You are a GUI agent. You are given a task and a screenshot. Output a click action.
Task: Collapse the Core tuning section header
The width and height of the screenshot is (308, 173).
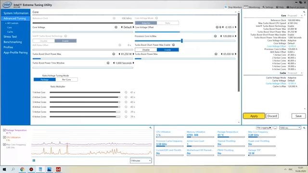point(235,12)
